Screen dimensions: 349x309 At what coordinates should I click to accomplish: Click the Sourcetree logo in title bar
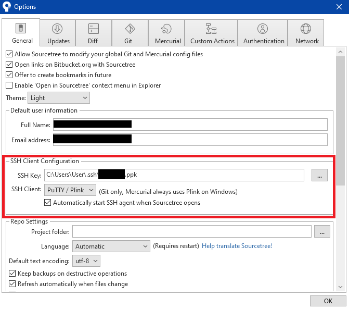coord(7,6)
